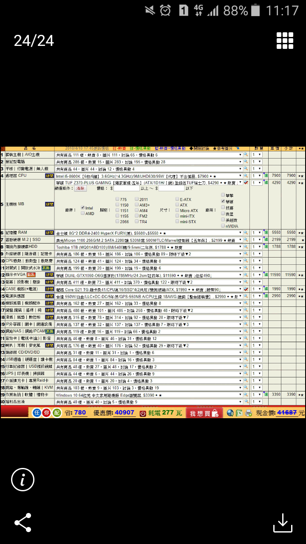306x544 pixels.
Task: Click search magnifier in 顯示卡VGA row
Action: 246,275
